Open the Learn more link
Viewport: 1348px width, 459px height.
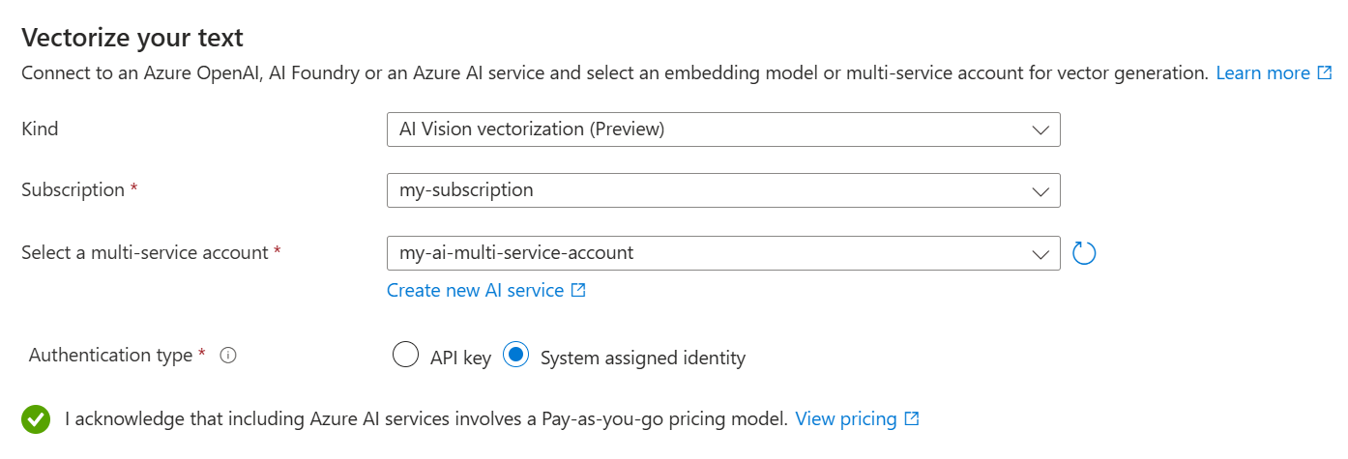tap(1262, 73)
